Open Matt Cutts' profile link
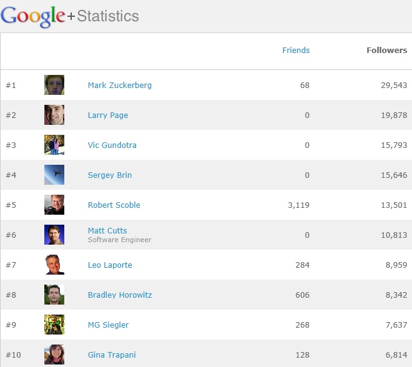This screenshot has width=412, height=367. click(107, 231)
